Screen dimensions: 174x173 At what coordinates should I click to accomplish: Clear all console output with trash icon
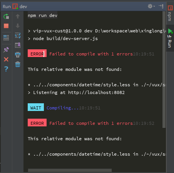[18, 64]
